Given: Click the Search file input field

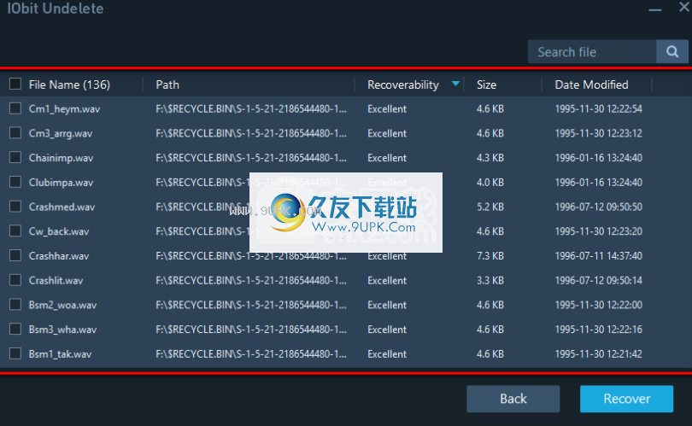Looking at the screenshot, I should point(592,51).
